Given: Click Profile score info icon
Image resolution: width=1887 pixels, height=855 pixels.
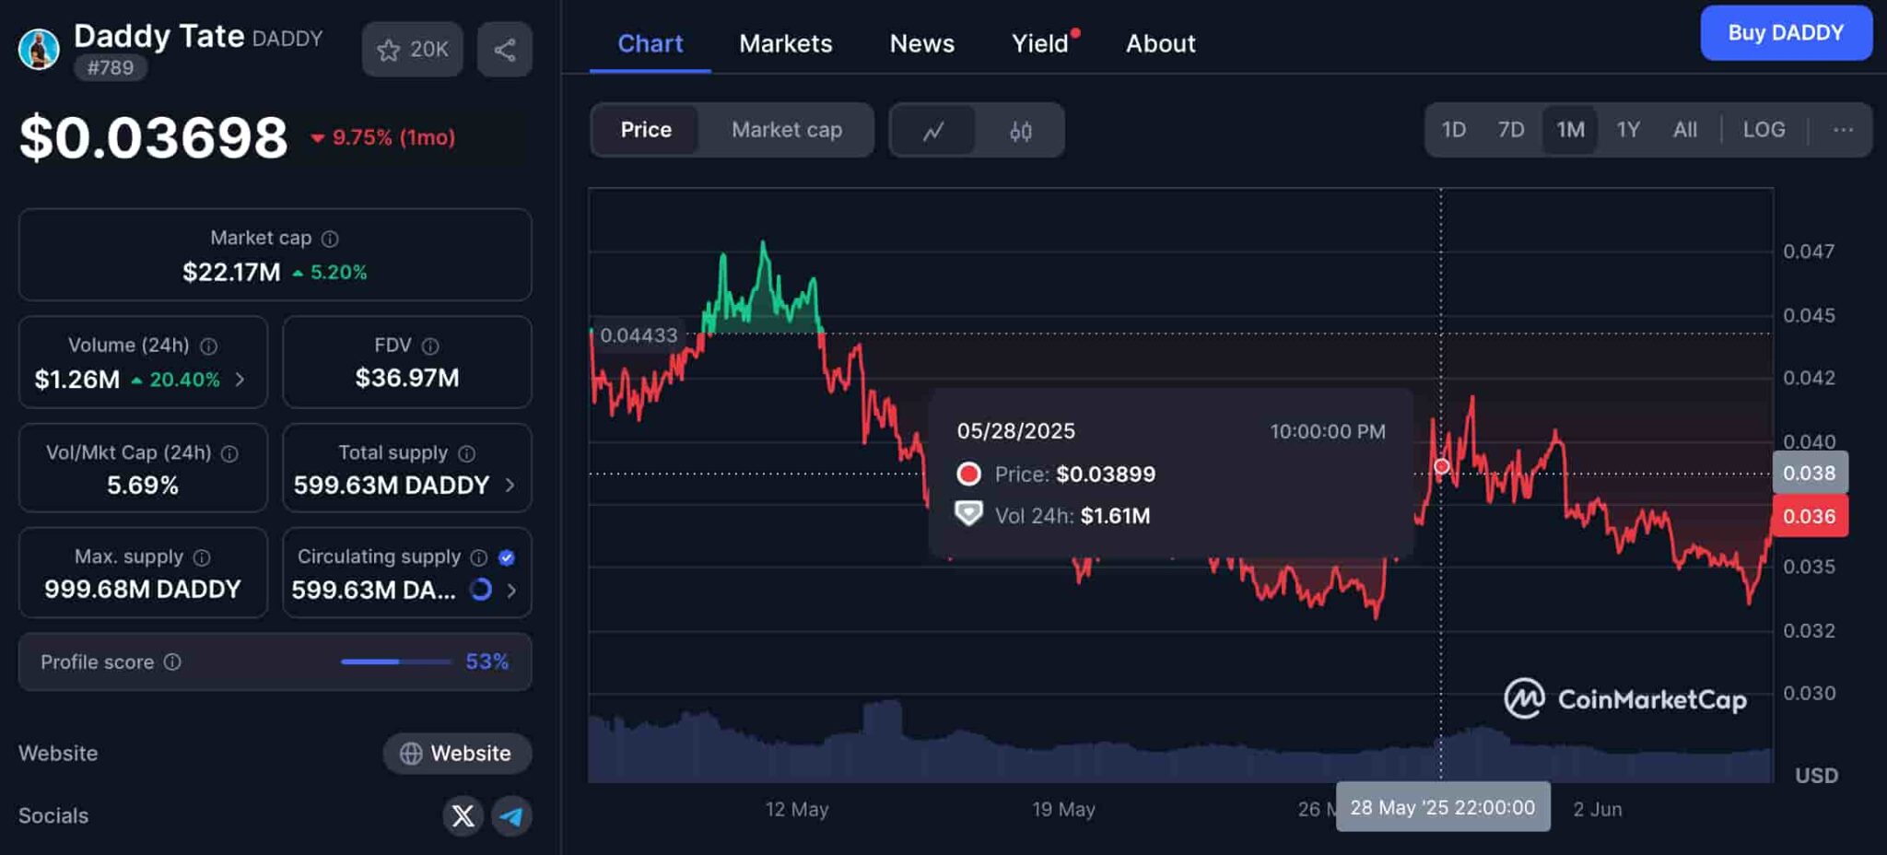Looking at the screenshot, I should click(172, 662).
